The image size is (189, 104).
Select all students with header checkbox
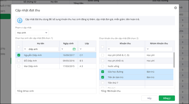coord(19,47)
